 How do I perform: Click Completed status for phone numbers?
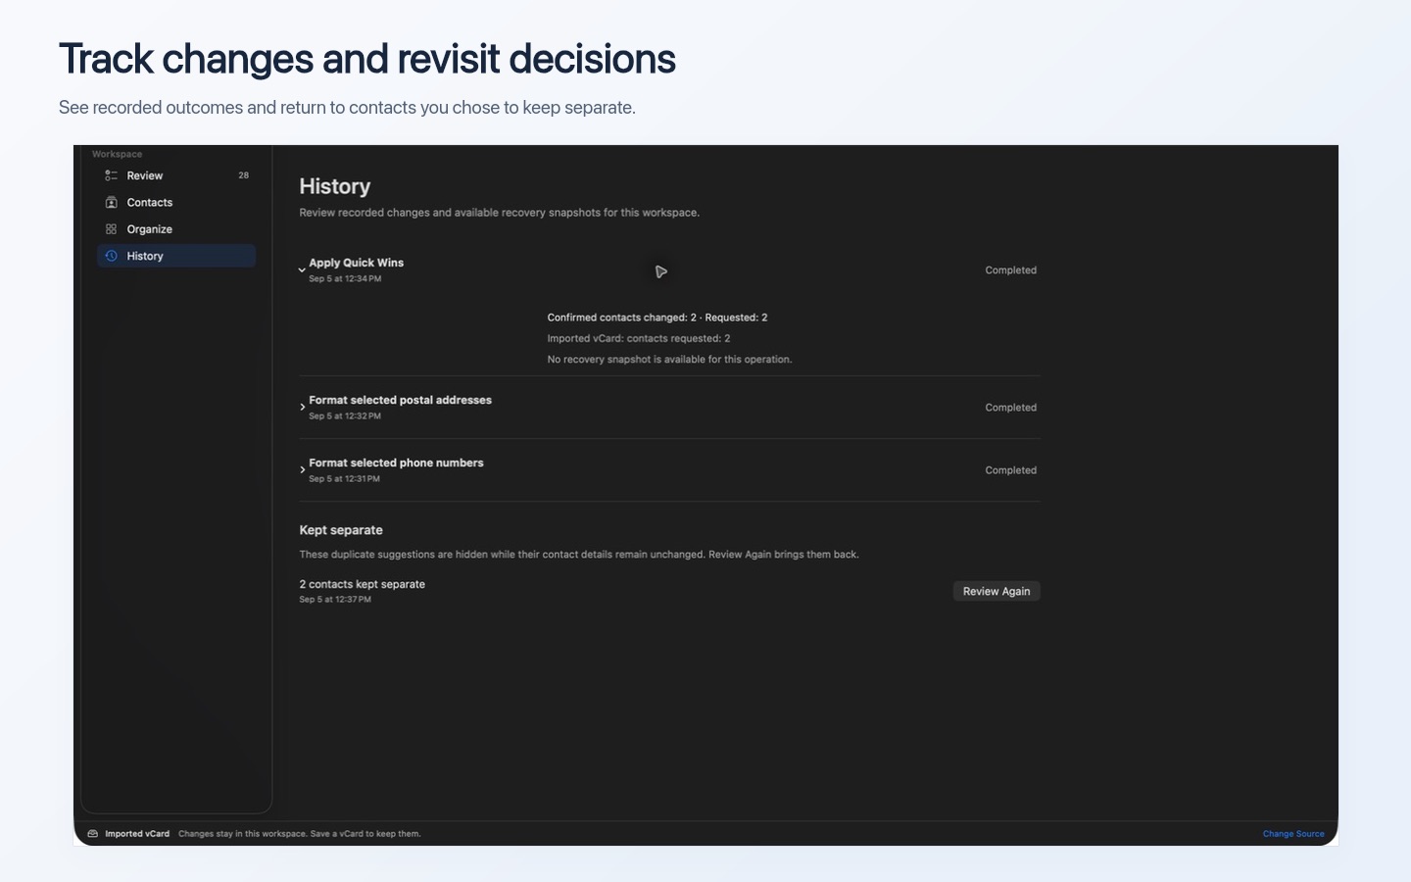pyautogui.click(x=1011, y=470)
